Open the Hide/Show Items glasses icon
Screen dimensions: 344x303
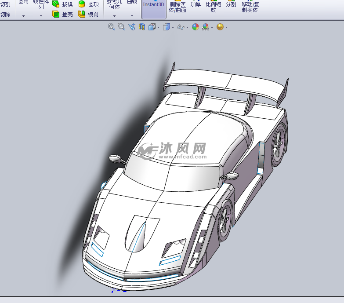(181, 27)
